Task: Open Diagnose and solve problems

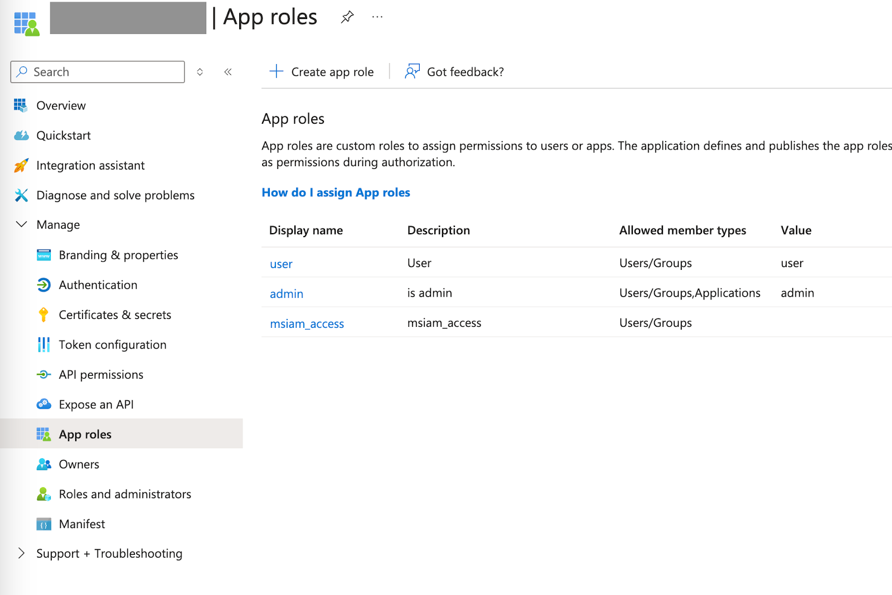Action: tap(115, 195)
